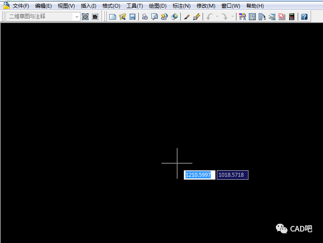Screen dimensions: 323x243
Task: Open the 编辑(E) menu
Action: pos(43,6)
